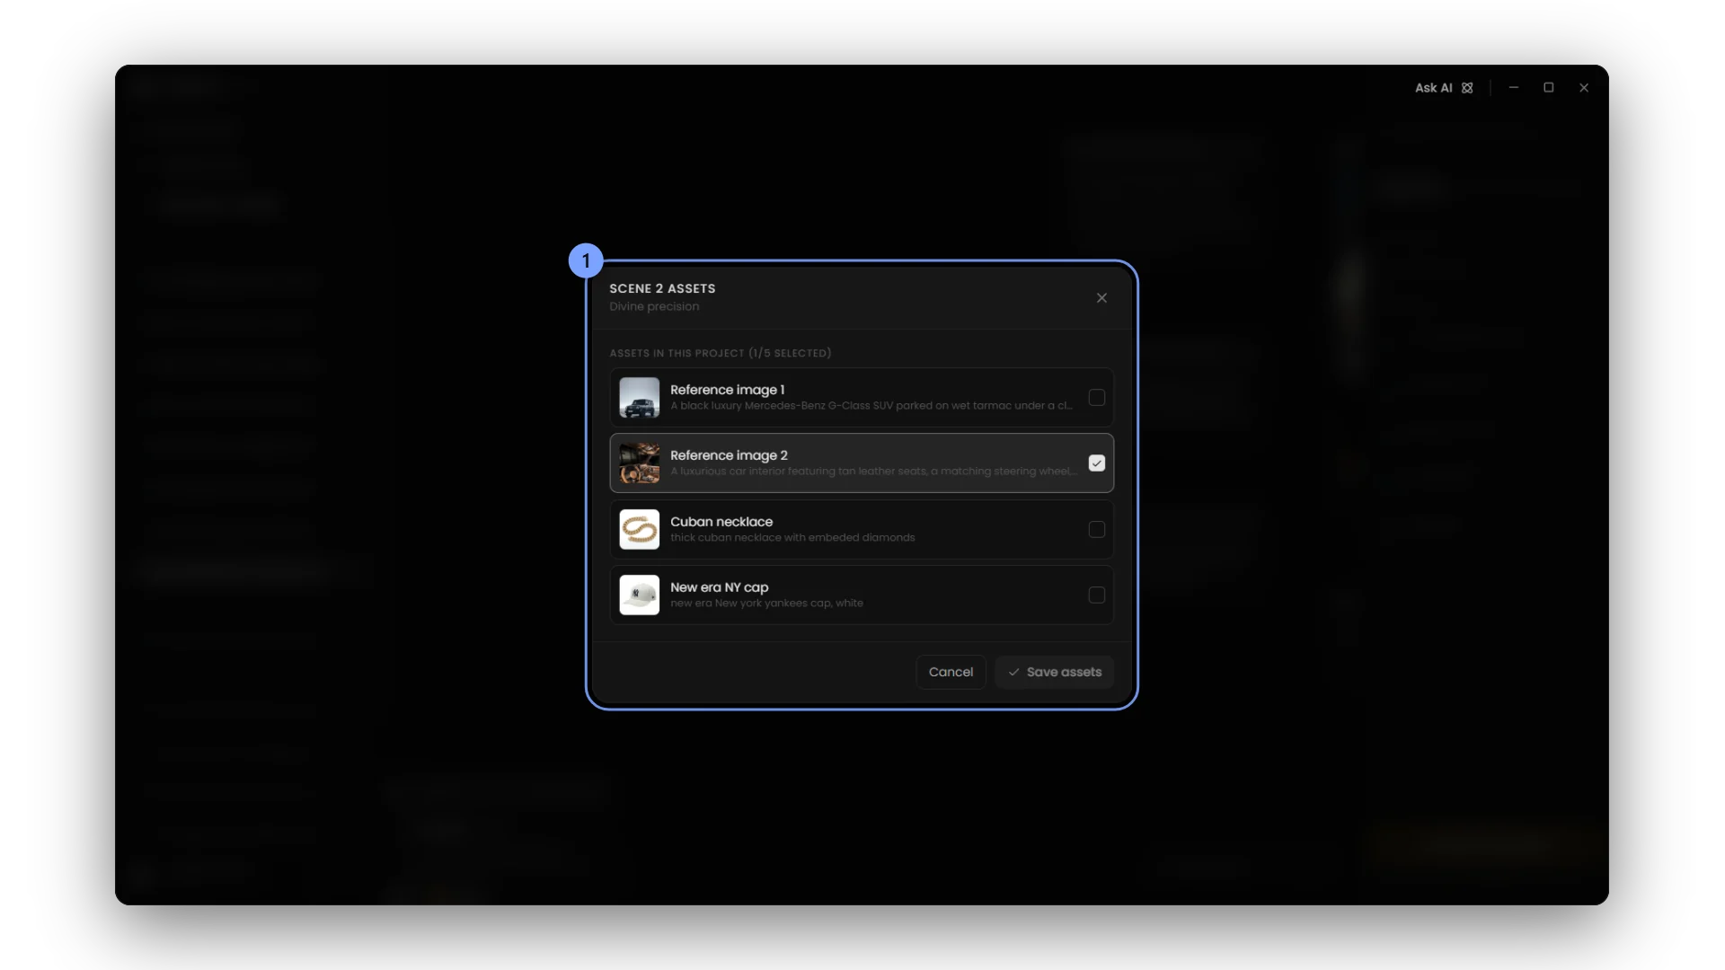Tick the Cuban necklace checkbox
Screen dimensions: 1725x970
coord(1096,530)
